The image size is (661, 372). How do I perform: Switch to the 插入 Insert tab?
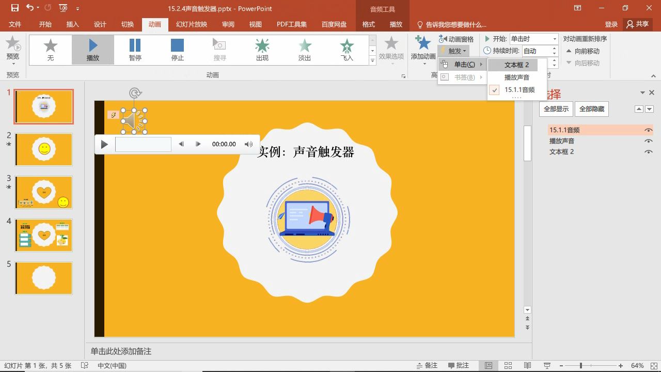pyautogui.click(x=73, y=24)
